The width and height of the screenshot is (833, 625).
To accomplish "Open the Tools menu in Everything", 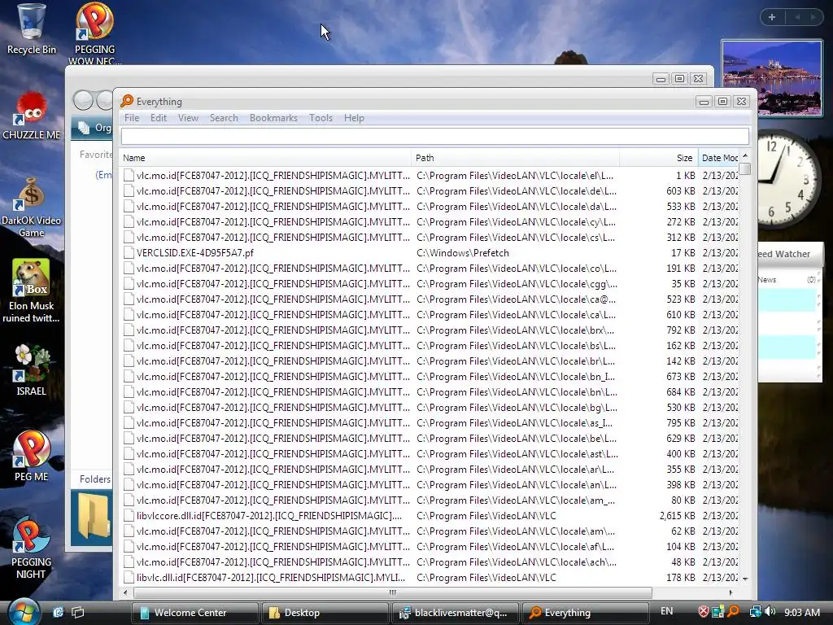I will click(x=321, y=118).
